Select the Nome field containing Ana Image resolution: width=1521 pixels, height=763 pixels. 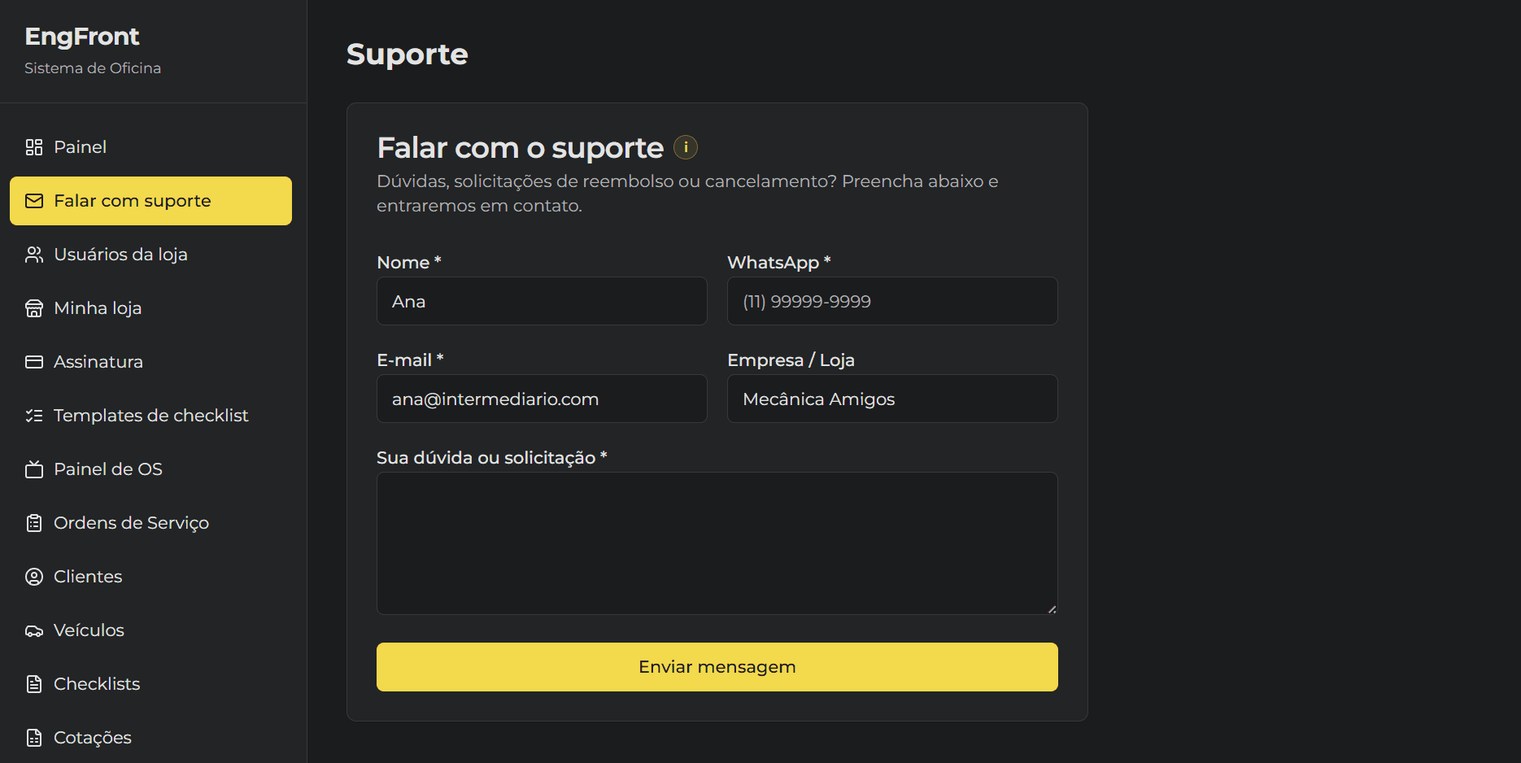[x=541, y=301]
